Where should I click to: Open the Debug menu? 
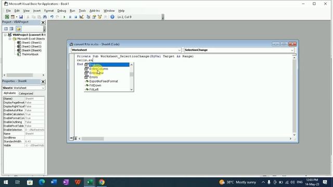61,10
